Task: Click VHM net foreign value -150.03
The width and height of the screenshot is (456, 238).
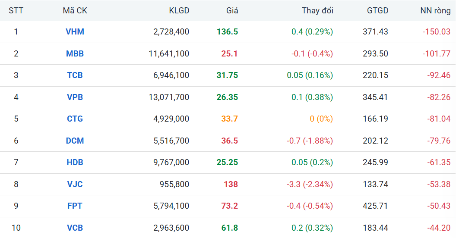Action: 436,31
